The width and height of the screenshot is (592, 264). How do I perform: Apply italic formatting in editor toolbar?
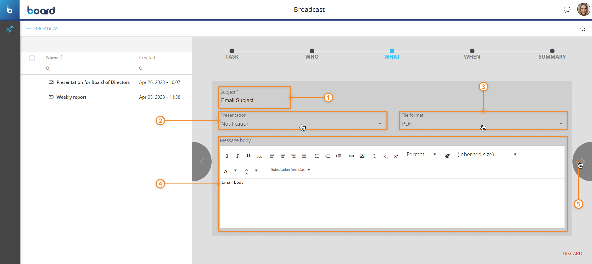pyautogui.click(x=237, y=156)
